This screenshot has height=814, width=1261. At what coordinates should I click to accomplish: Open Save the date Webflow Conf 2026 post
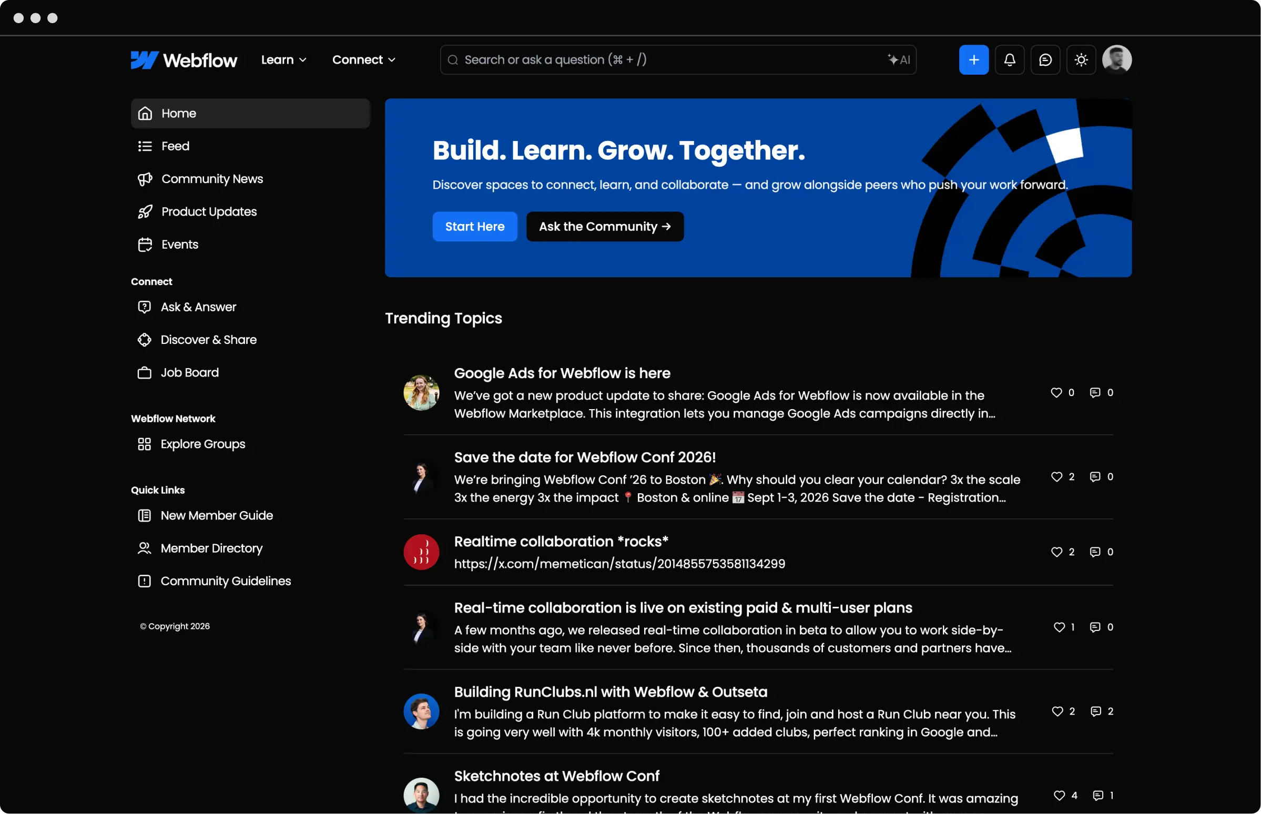[585, 457]
